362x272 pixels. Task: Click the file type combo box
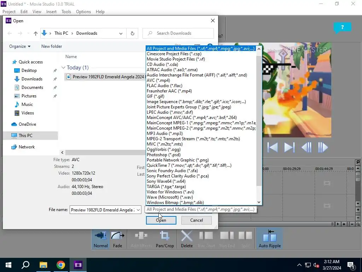coord(200,209)
